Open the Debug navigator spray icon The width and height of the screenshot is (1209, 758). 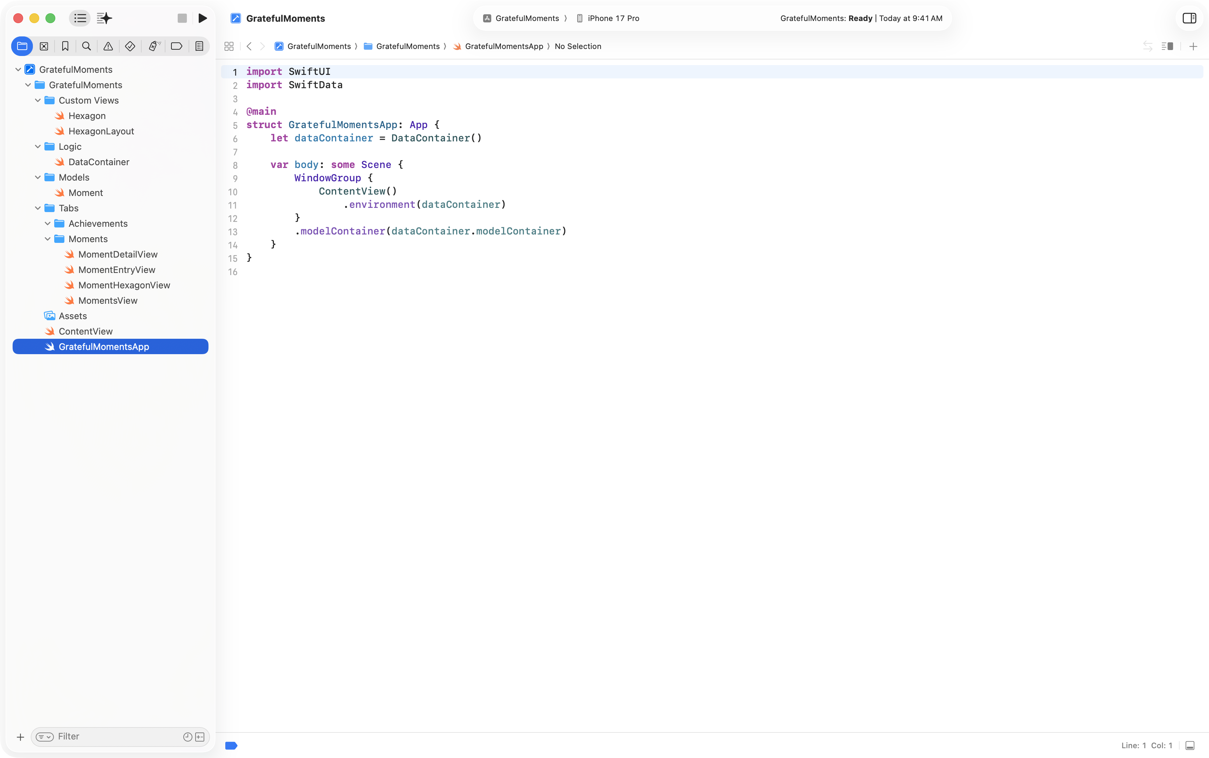point(154,46)
